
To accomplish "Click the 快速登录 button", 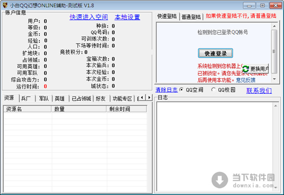I will tap(215, 53).
